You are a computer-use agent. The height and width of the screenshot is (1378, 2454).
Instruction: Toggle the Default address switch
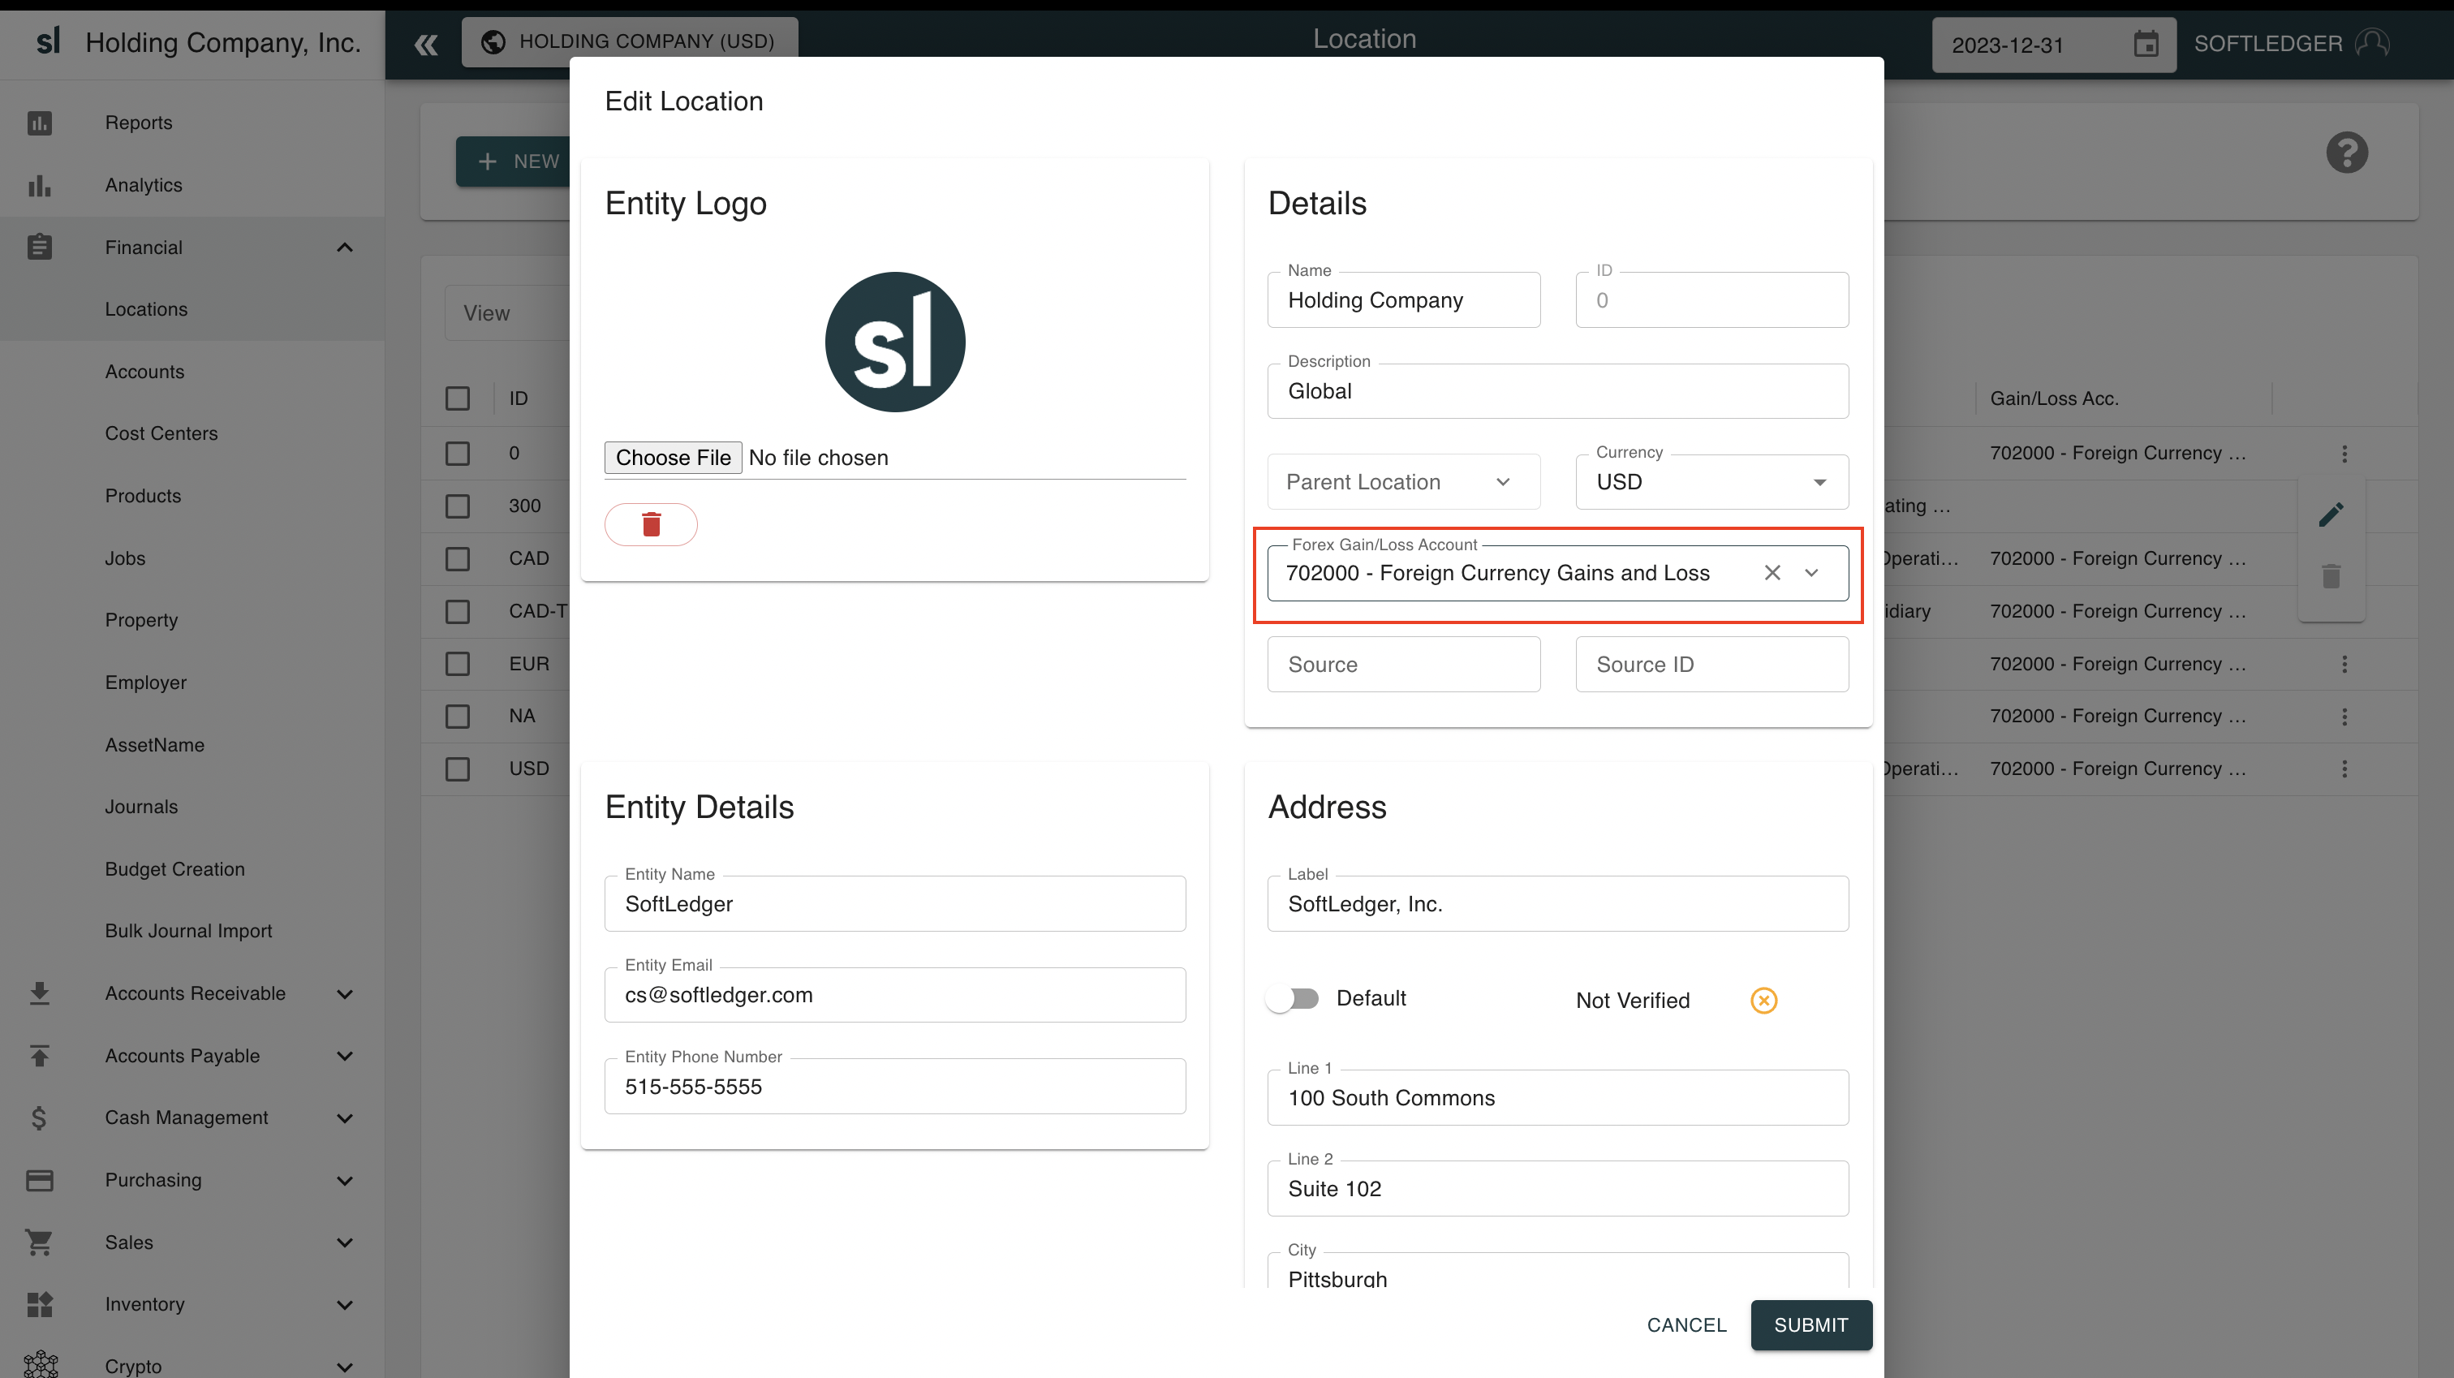pyautogui.click(x=1293, y=997)
